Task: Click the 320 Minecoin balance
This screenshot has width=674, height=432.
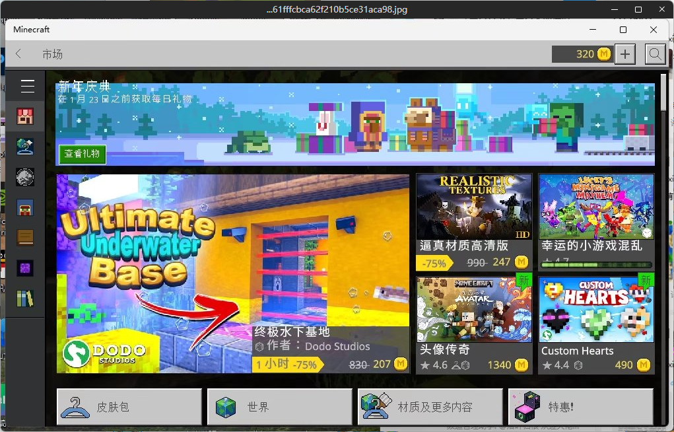Action: pyautogui.click(x=582, y=54)
